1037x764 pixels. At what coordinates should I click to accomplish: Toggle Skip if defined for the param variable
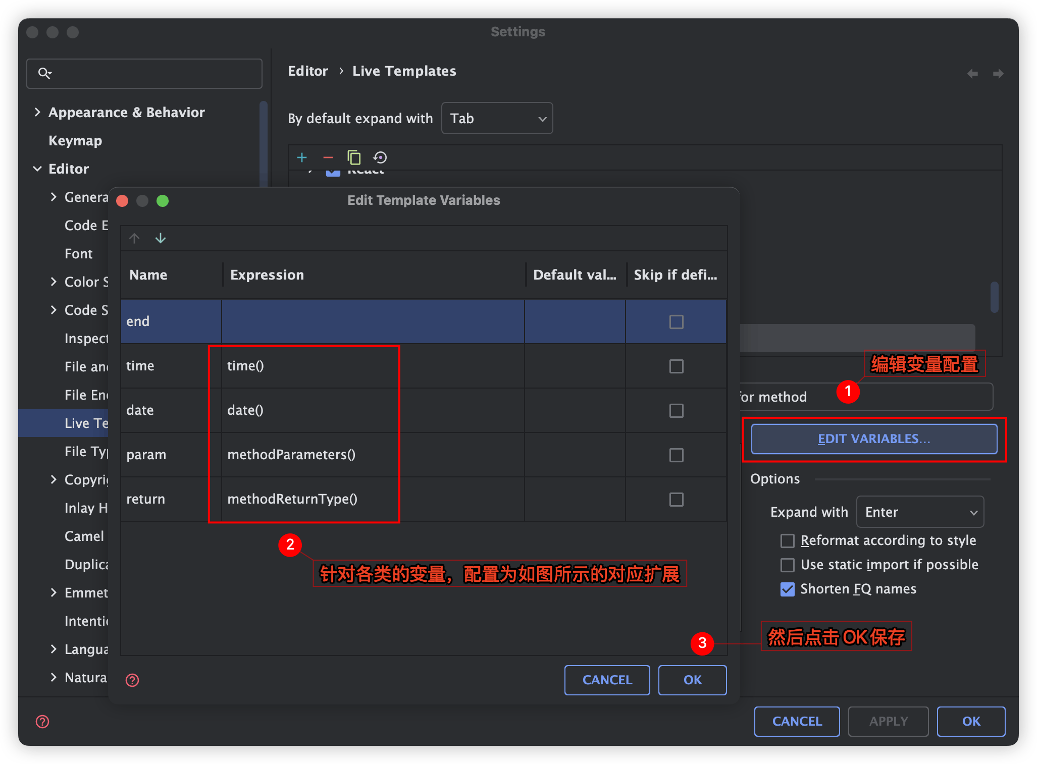[677, 455]
